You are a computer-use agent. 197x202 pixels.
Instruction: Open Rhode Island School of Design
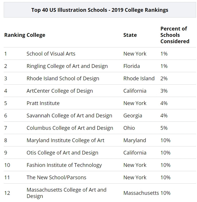[x=63, y=79]
